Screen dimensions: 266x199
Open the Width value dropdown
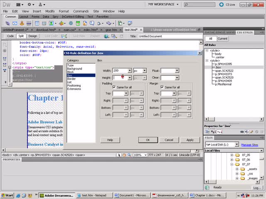coord(130,70)
